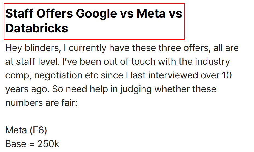The height and width of the screenshot is (152, 254).
Task: Click the phrase 'years ago' in the body
Action: [27, 90]
